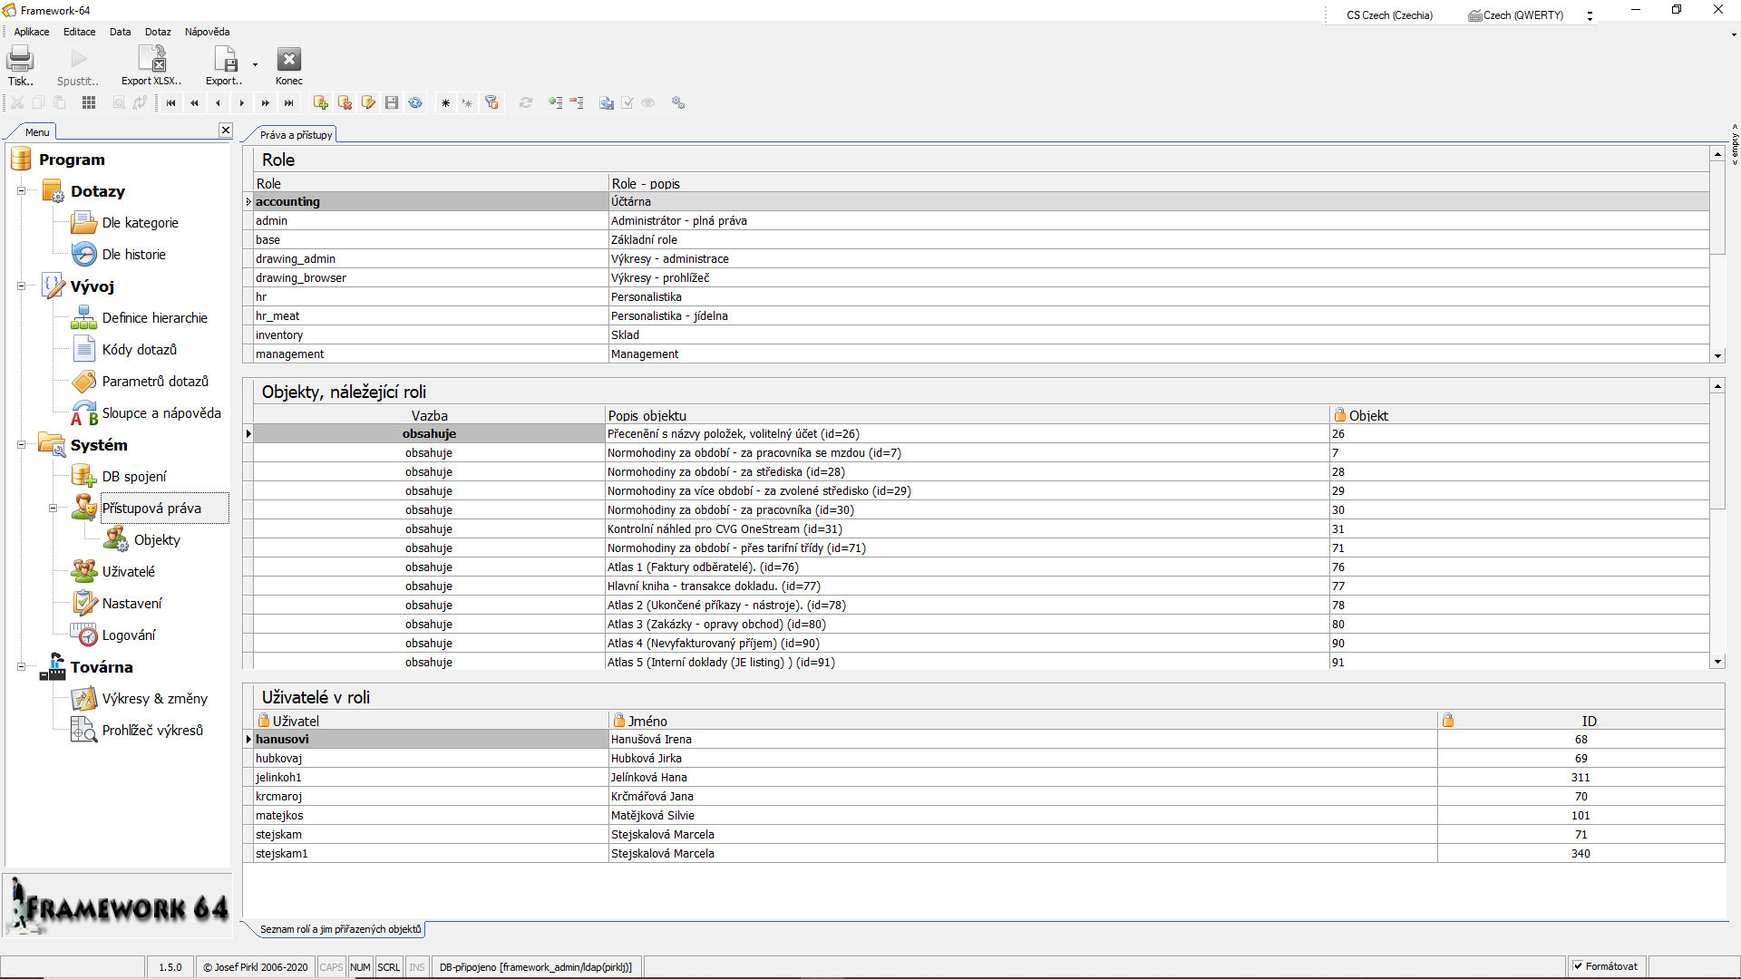Collapse the Vývoj tree node
This screenshot has height=979, width=1741.
point(21,286)
